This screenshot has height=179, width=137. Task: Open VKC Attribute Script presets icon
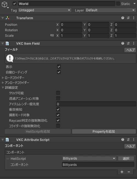pyautogui.click(x=128, y=140)
